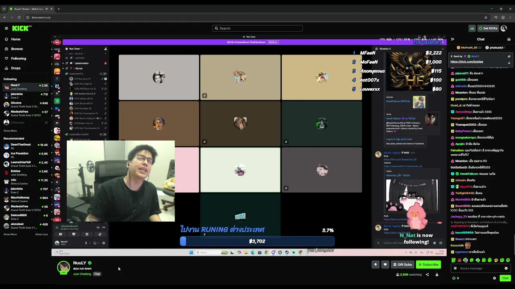Select NuuLY channel in Following list
The height and width of the screenshot is (289, 515).
(x=25, y=87)
